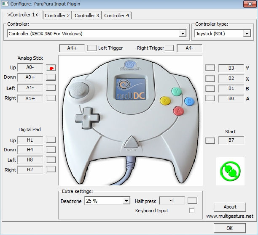Screen dimensions: 258x235
Task: Click the A1- Analog Left field
Action: 30,87
